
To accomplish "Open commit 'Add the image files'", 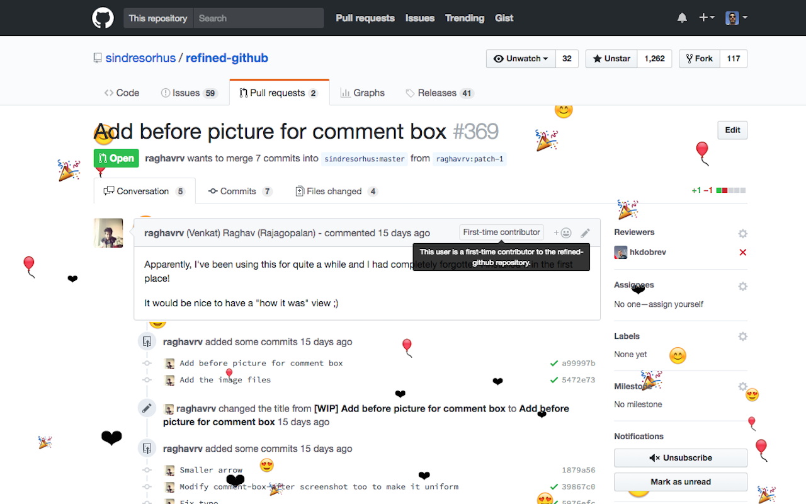I will coord(225,380).
